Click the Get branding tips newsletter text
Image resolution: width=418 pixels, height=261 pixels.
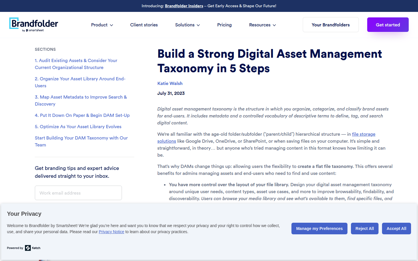point(77,172)
